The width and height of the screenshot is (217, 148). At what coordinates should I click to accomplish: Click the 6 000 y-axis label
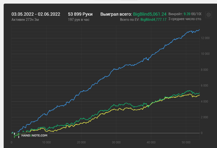tap(204, 86)
